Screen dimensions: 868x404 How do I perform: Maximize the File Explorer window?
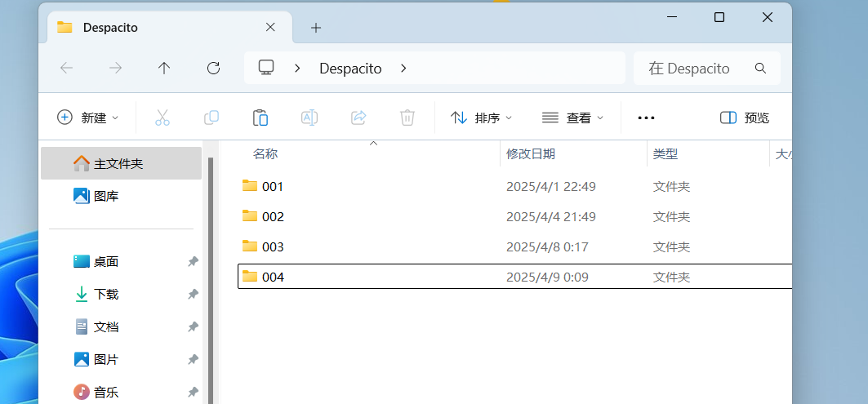719,17
